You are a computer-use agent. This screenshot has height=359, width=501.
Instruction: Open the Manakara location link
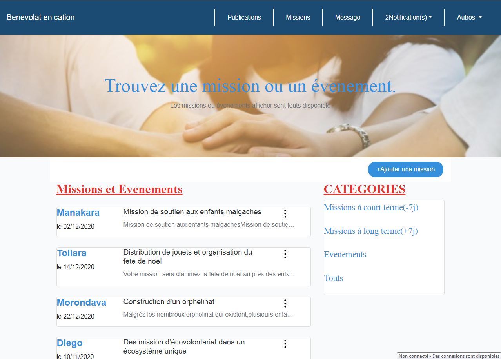coord(78,213)
